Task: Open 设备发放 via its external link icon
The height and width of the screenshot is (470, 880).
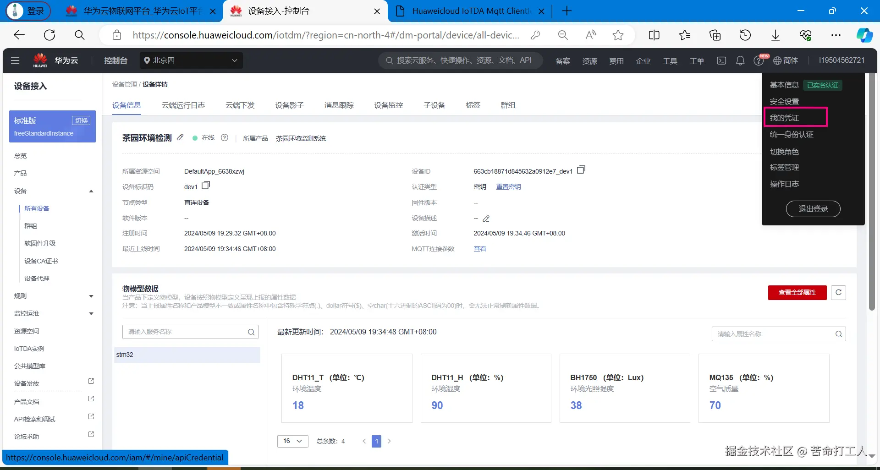Action: [x=90, y=381]
